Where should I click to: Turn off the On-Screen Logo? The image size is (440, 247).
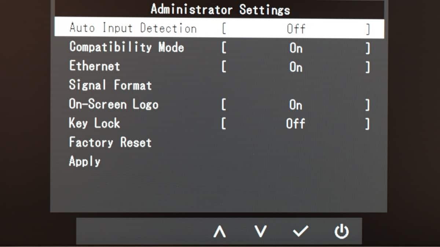(296, 104)
